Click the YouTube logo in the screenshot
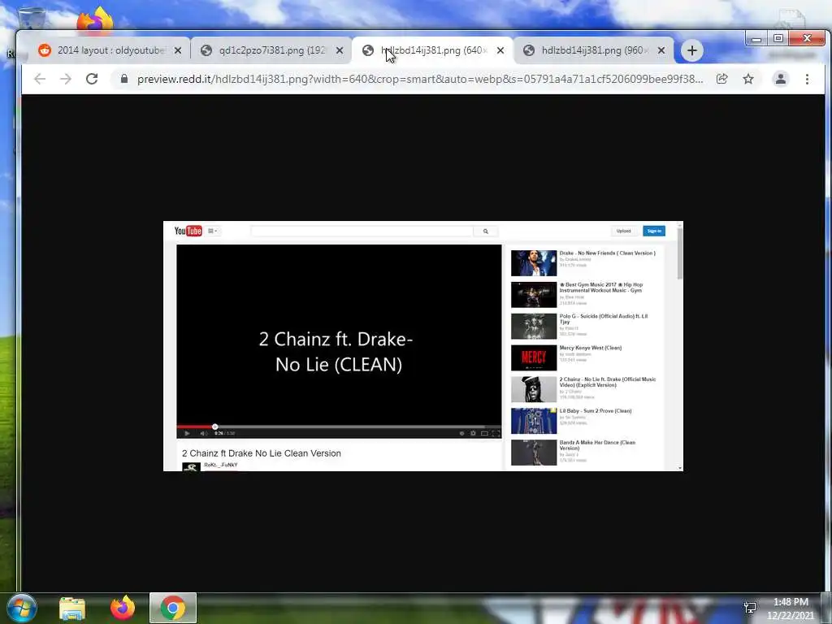The height and width of the screenshot is (624, 832). click(188, 231)
